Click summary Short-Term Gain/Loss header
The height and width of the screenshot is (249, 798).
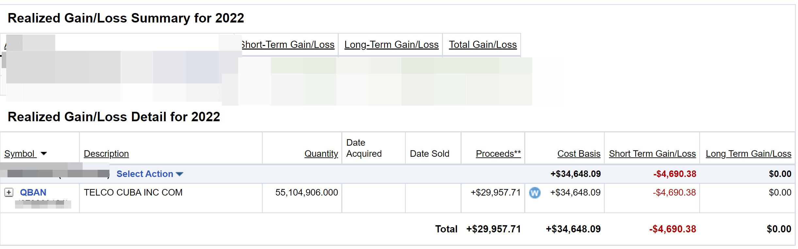coord(288,45)
